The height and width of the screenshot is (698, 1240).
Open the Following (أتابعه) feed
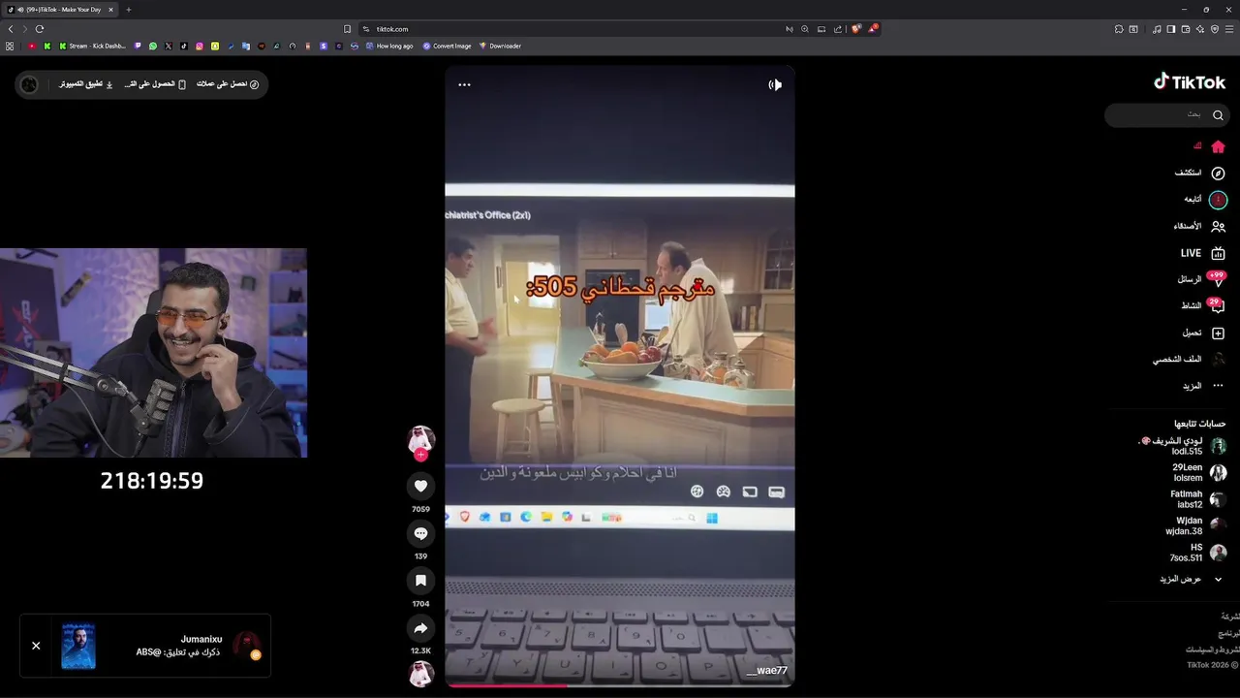pos(1205,200)
